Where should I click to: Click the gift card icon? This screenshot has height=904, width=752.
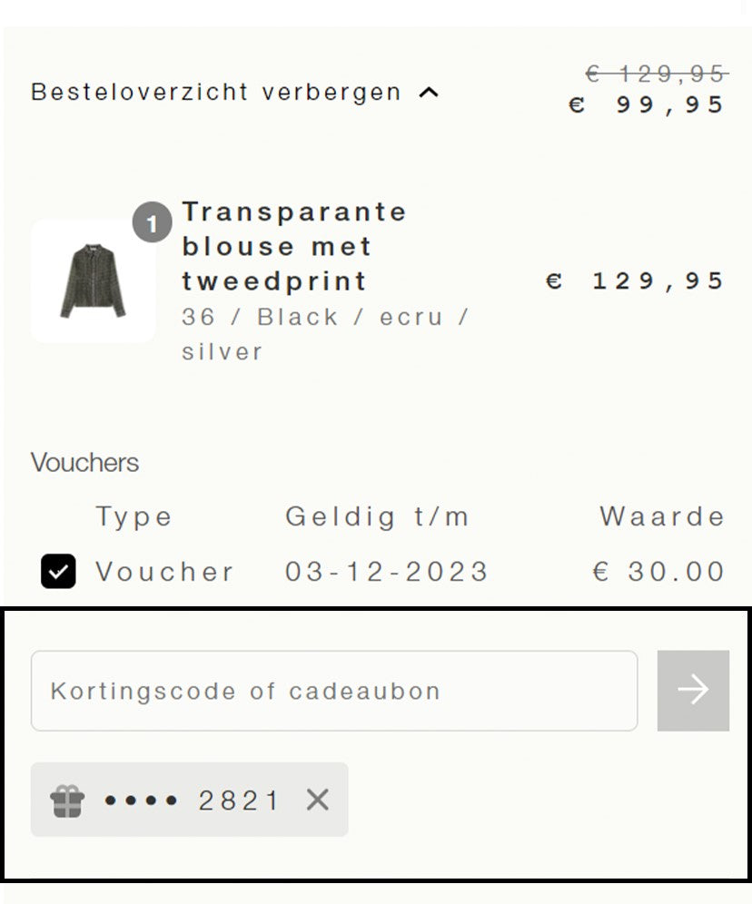click(67, 800)
